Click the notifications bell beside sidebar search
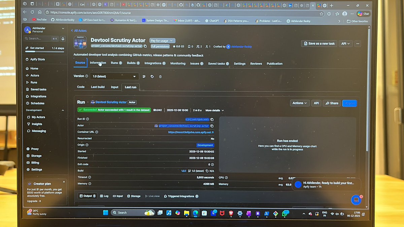 (63, 39)
